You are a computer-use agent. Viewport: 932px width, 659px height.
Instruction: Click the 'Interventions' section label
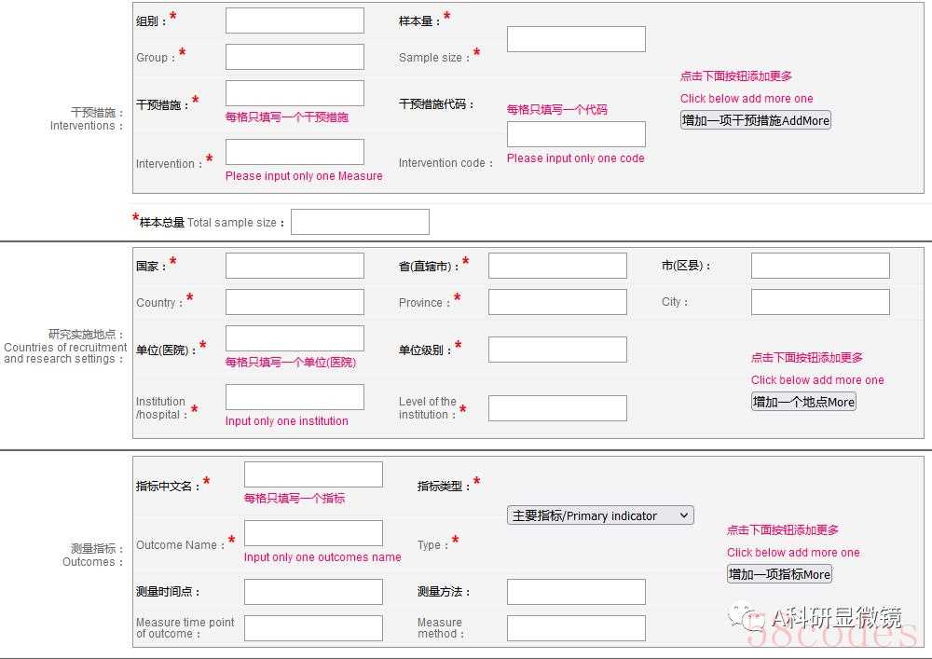(x=86, y=126)
